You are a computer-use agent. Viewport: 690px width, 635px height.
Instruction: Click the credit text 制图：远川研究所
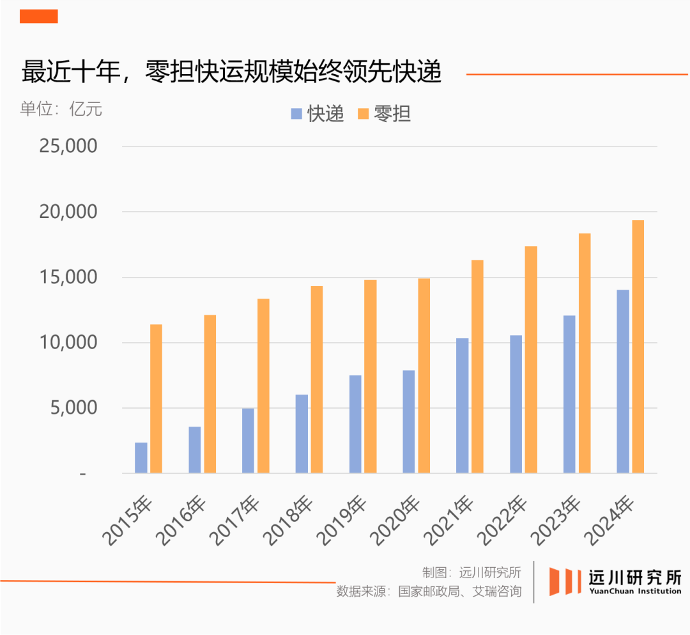click(471, 572)
